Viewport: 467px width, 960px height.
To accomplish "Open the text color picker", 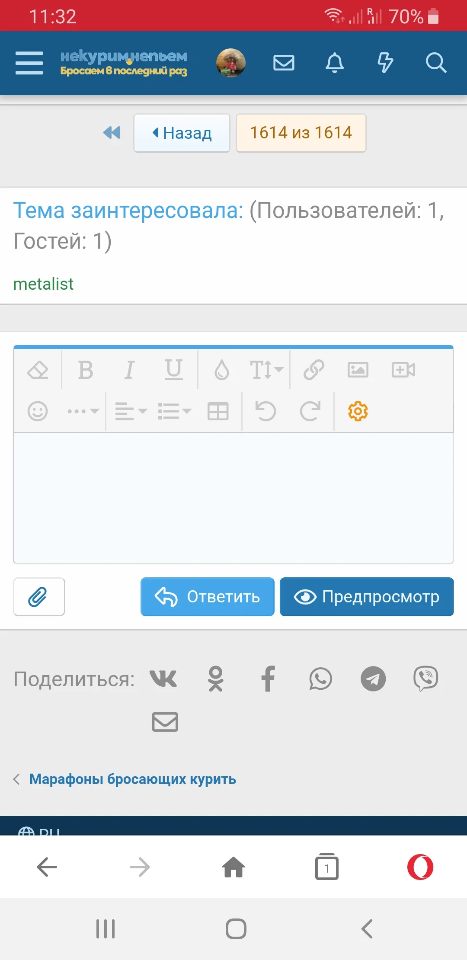I will point(221,370).
